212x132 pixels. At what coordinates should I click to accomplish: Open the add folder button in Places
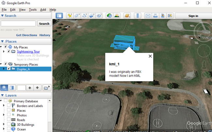pyautogui.click(x=47, y=88)
